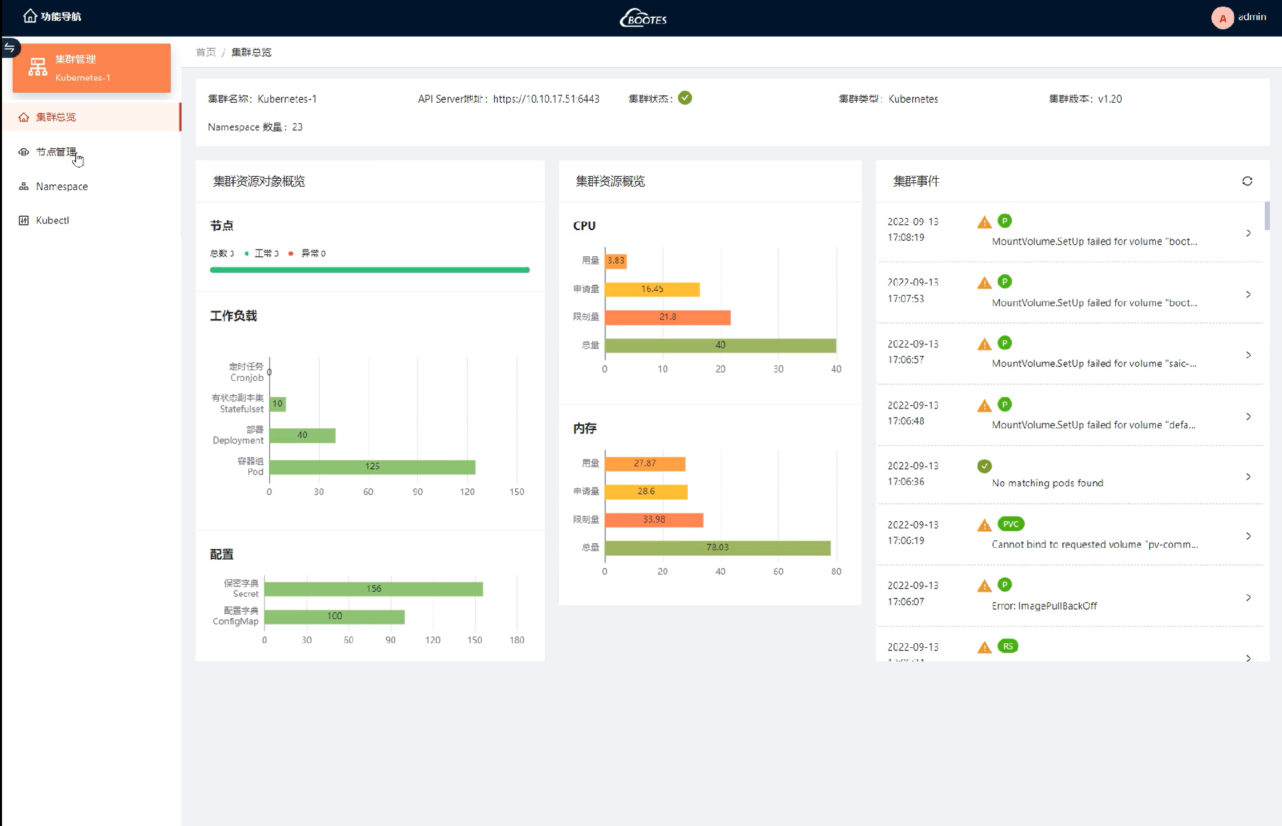The image size is (1282, 826).
Task: Open the Kubectl sidebar item
Action: click(x=52, y=220)
